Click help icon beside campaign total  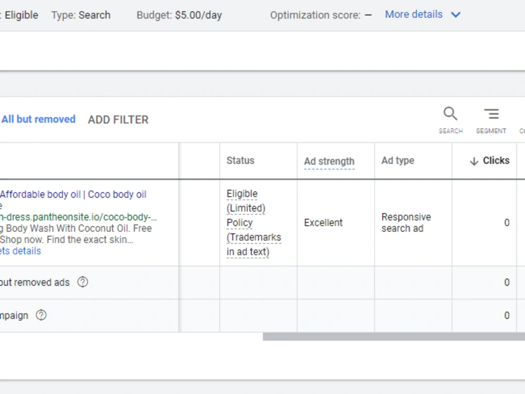point(41,315)
